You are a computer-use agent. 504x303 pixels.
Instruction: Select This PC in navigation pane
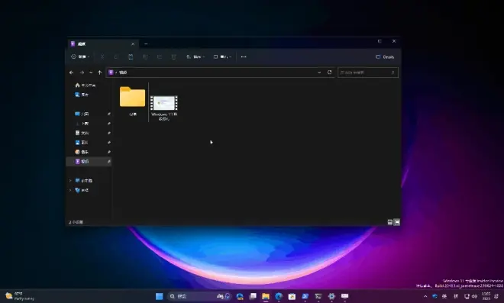83,181
